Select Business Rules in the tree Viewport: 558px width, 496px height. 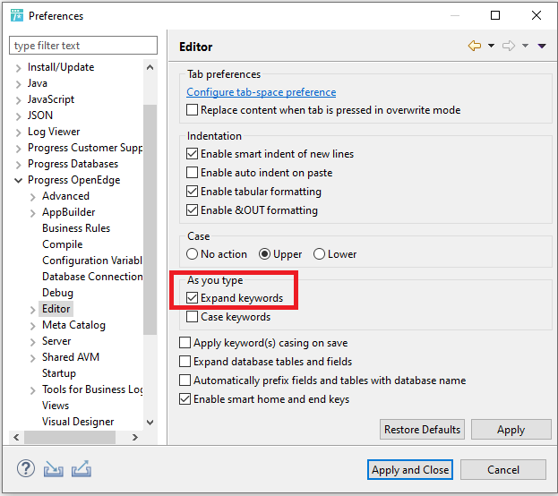tap(76, 228)
